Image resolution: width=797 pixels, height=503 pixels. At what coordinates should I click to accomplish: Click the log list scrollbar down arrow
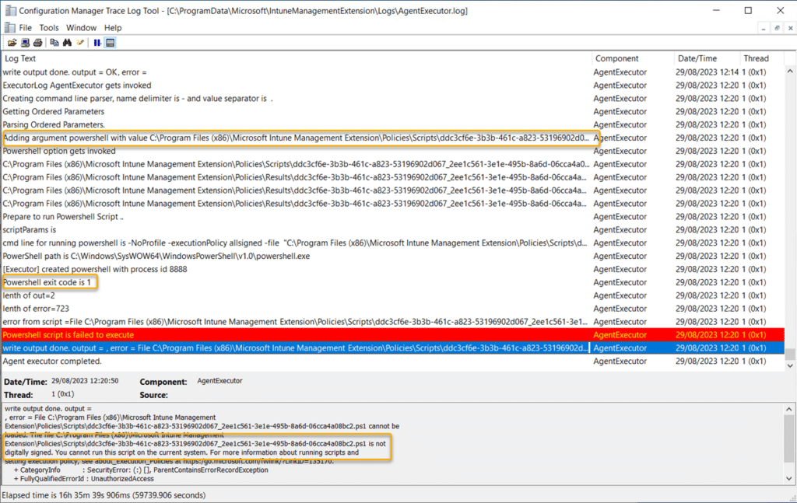(790, 365)
